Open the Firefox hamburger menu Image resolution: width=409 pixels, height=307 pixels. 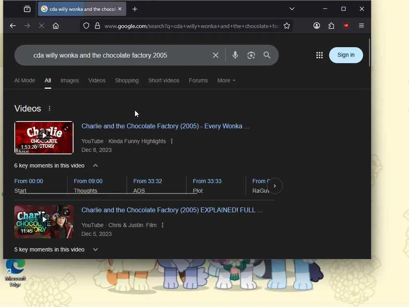pos(361,26)
